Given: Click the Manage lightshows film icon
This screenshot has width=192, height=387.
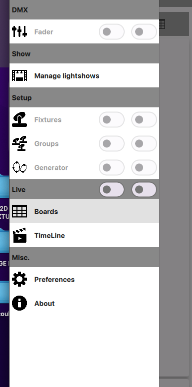Looking at the screenshot, I should pos(19,75).
